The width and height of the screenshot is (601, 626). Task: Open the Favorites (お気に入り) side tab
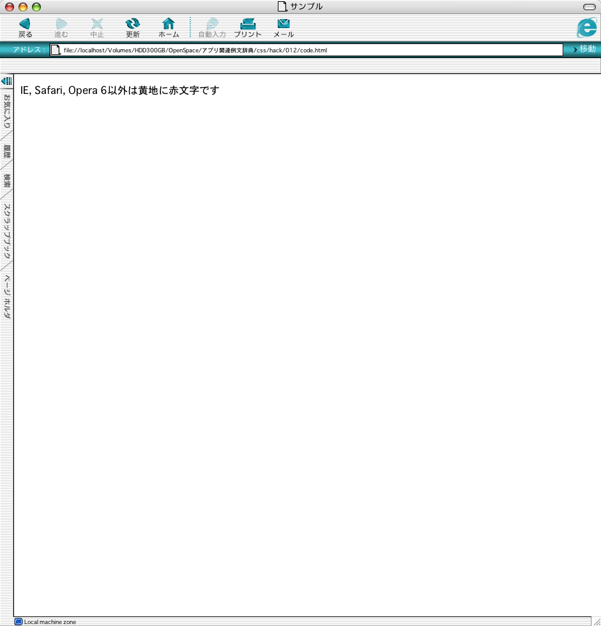[7, 111]
